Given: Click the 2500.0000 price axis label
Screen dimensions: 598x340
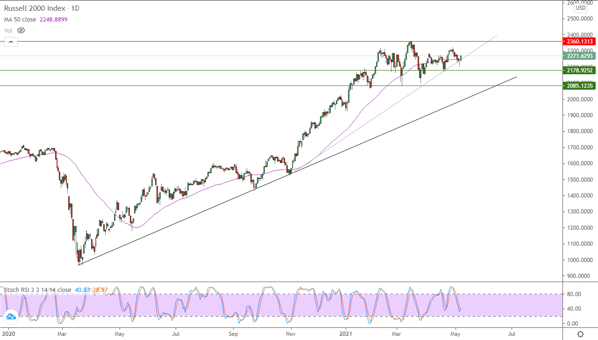Looking at the screenshot, I should point(580,19).
